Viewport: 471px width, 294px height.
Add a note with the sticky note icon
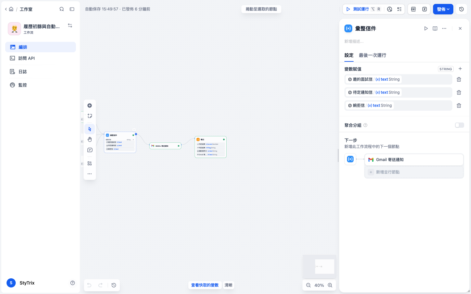(90, 116)
